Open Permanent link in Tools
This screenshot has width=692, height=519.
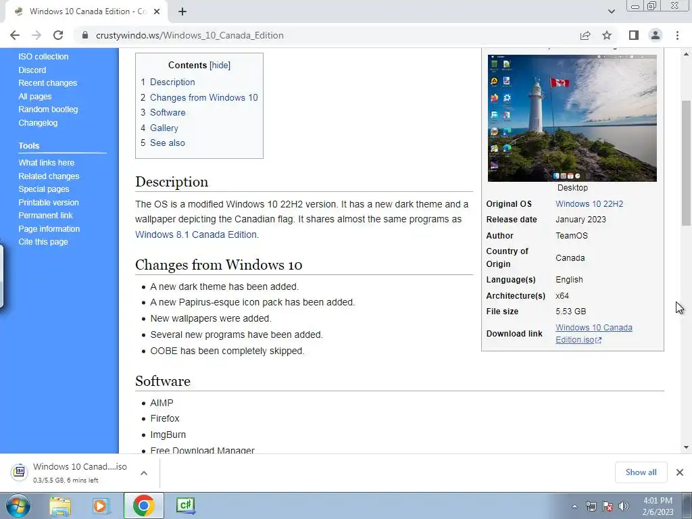45,216
